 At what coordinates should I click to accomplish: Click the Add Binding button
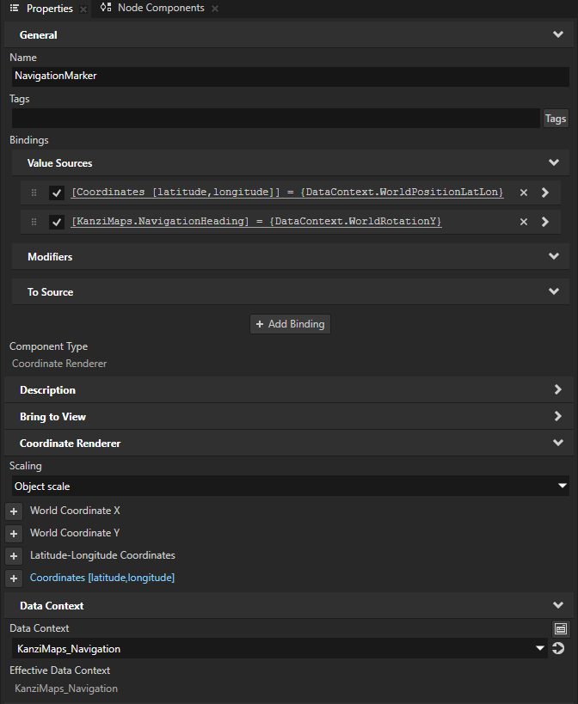(x=288, y=324)
